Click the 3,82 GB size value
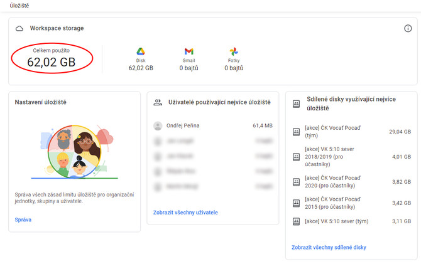Image resolution: width=421 pixels, height=264 pixels. pyautogui.click(x=402, y=182)
